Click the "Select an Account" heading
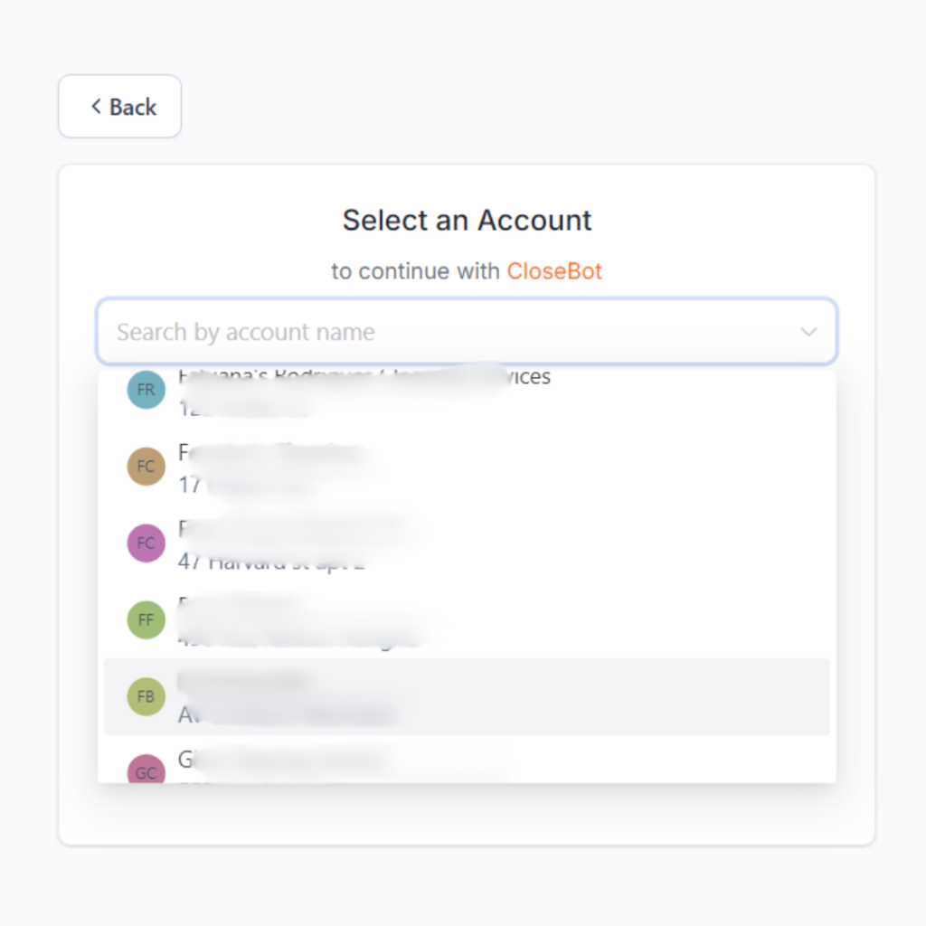The width and height of the screenshot is (926, 926). pyautogui.click(x=467, y=221)
